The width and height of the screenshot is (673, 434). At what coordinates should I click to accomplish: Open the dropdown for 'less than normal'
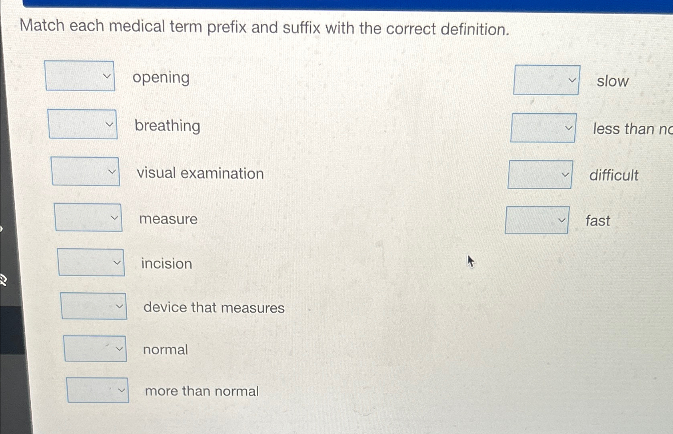(543, 128)
